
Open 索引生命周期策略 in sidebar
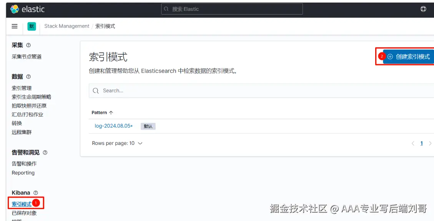coord(31,97)
